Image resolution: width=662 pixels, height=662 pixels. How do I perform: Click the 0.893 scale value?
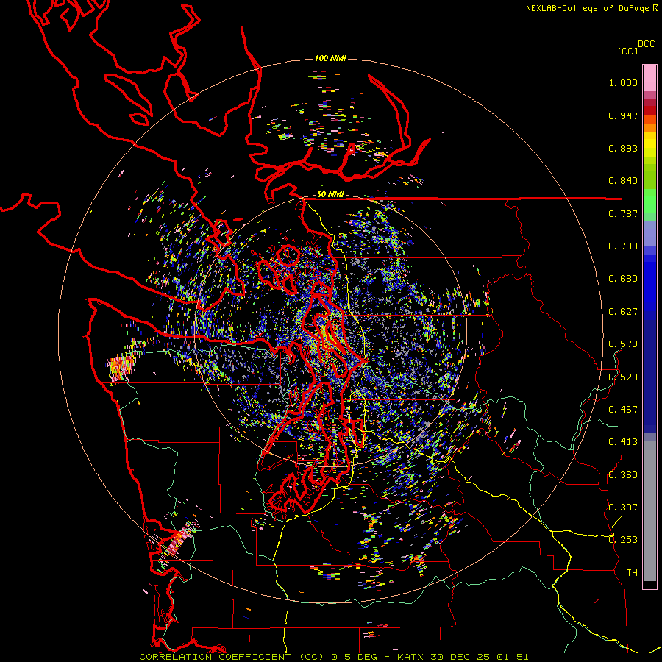623,148
